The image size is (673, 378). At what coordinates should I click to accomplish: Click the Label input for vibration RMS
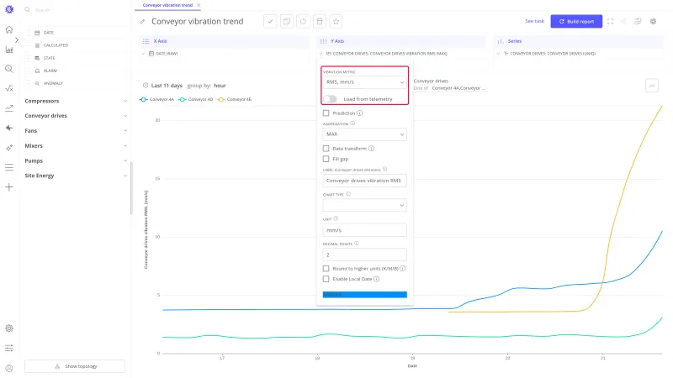[x=364, y=181]
